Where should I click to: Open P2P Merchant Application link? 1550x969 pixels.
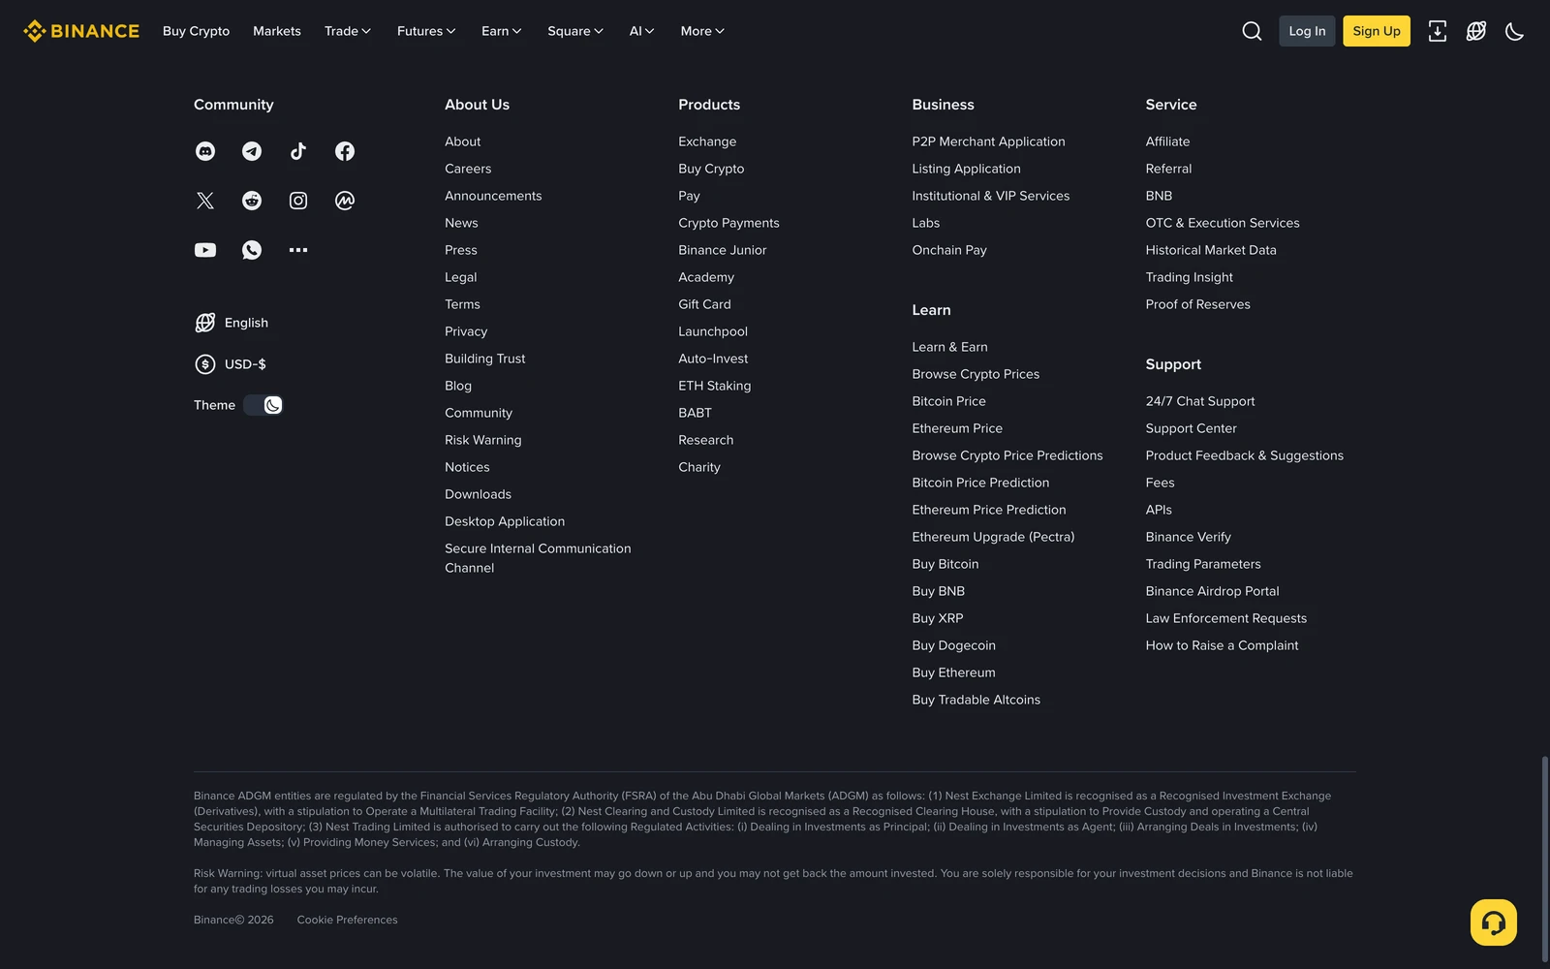click(x=988, y=141)
